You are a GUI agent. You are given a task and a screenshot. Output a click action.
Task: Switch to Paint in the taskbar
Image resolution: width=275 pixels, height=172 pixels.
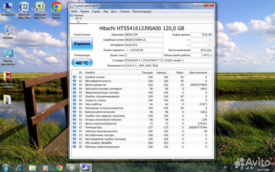[x=72, y=168]
